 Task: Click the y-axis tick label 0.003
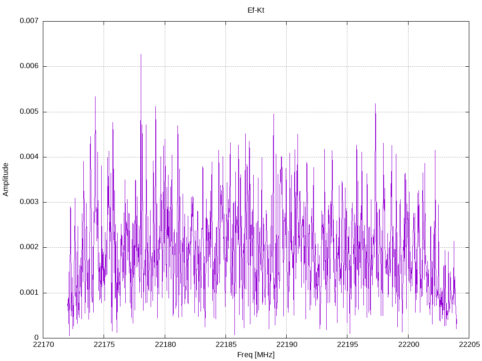point(29,202)
